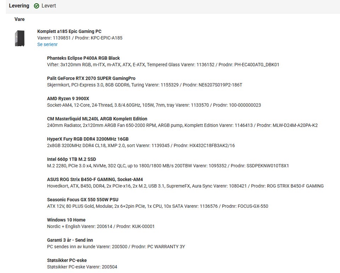
Task: Select the bold 'Støtsikker PC-eske' heading
Action: click(x=67, y=260)
